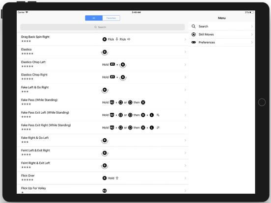Select the Elastico Chop Right move

pyautogui.click(x=103, y=77)
